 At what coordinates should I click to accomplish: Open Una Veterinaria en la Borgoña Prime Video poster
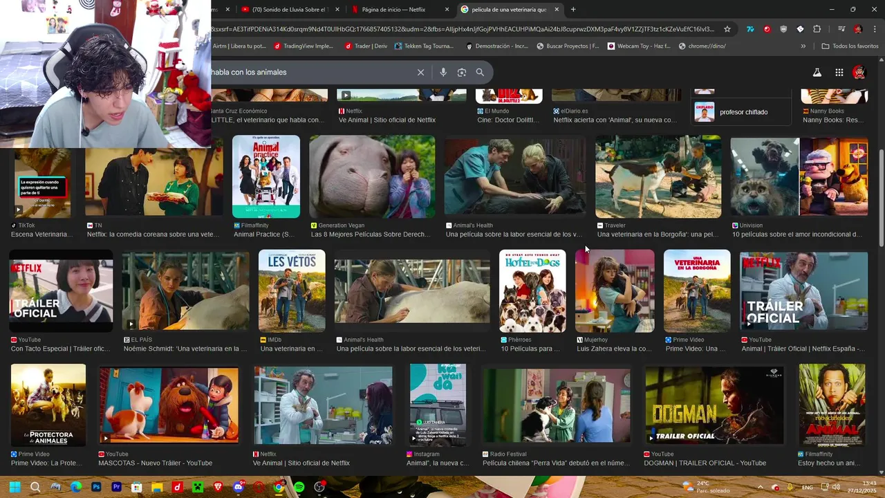click(697, 290)
